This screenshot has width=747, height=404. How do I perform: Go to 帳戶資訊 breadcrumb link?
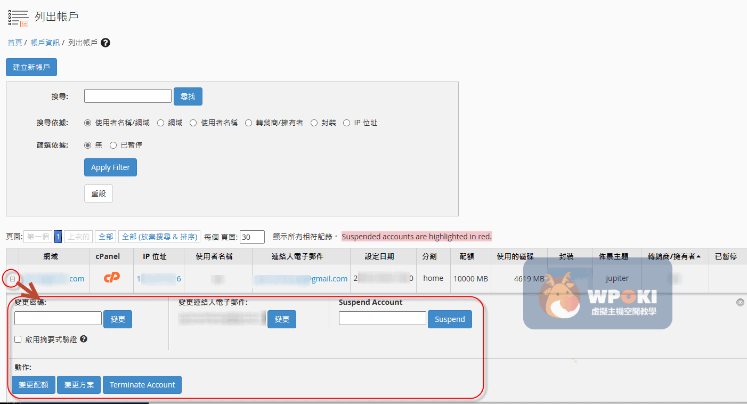coord(45,43)
